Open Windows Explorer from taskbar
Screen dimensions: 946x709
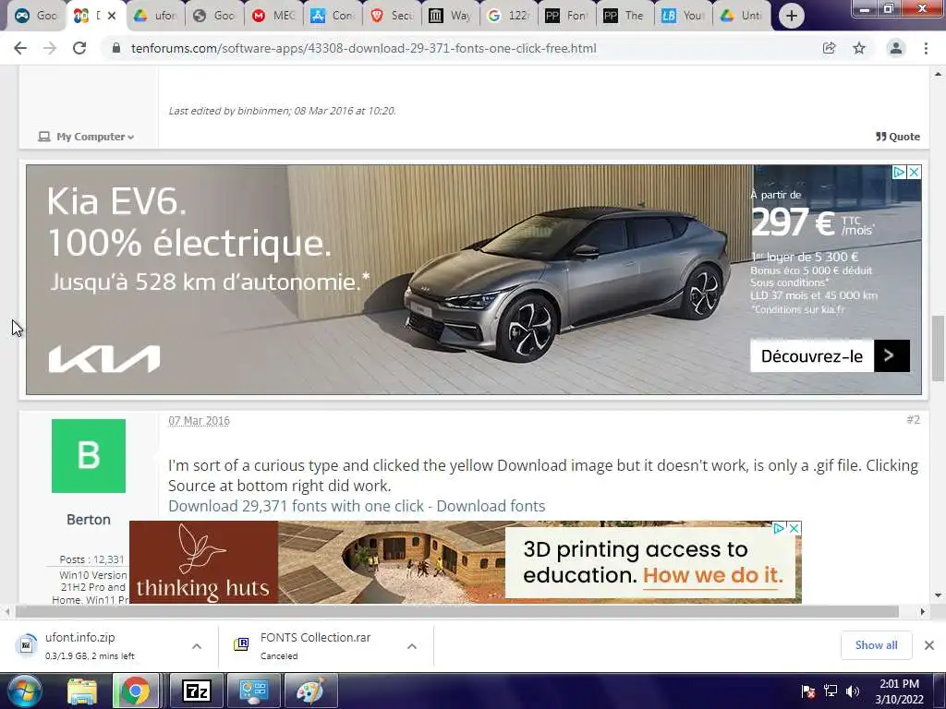82,691
